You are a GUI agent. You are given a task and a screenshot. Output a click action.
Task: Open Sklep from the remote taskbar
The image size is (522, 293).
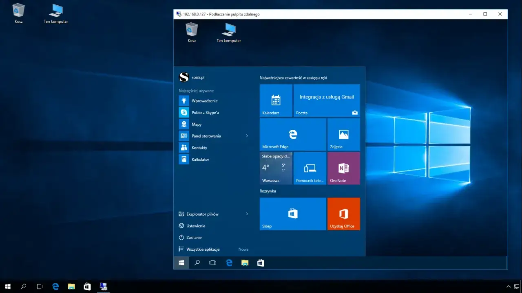tap(260, 262)
